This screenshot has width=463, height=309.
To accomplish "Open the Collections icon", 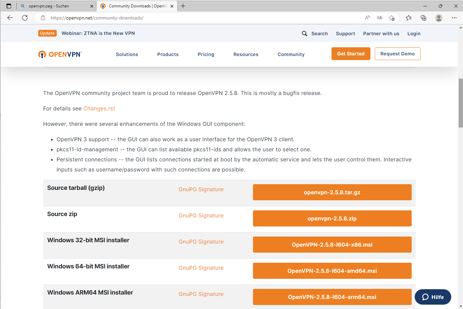I will click(423, 18).
